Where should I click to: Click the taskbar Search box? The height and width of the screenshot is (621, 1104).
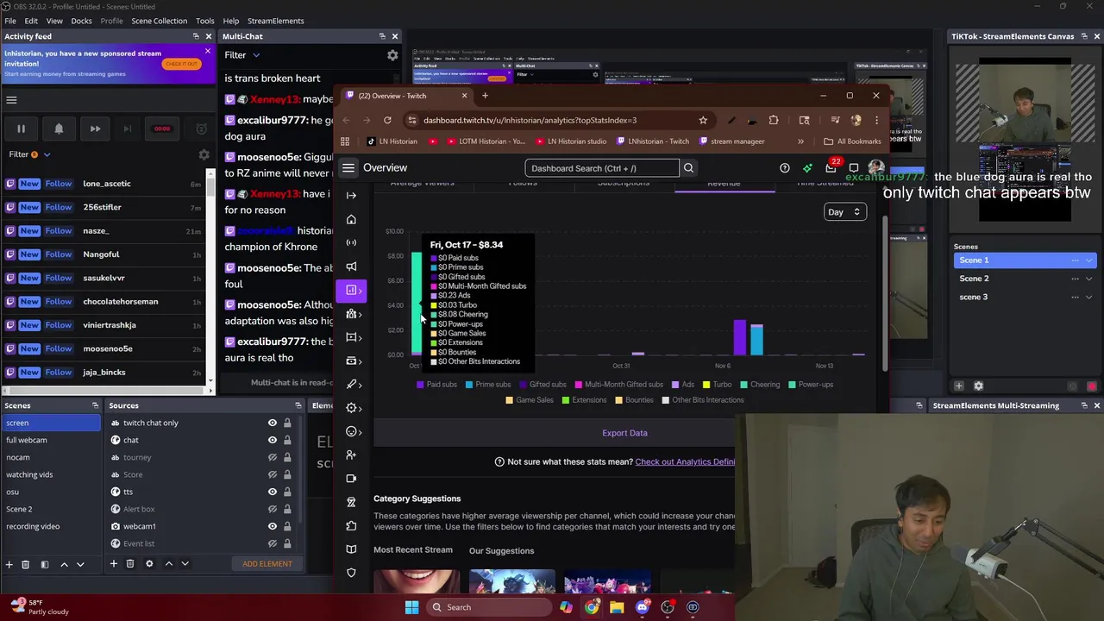(x=490, y=607)
